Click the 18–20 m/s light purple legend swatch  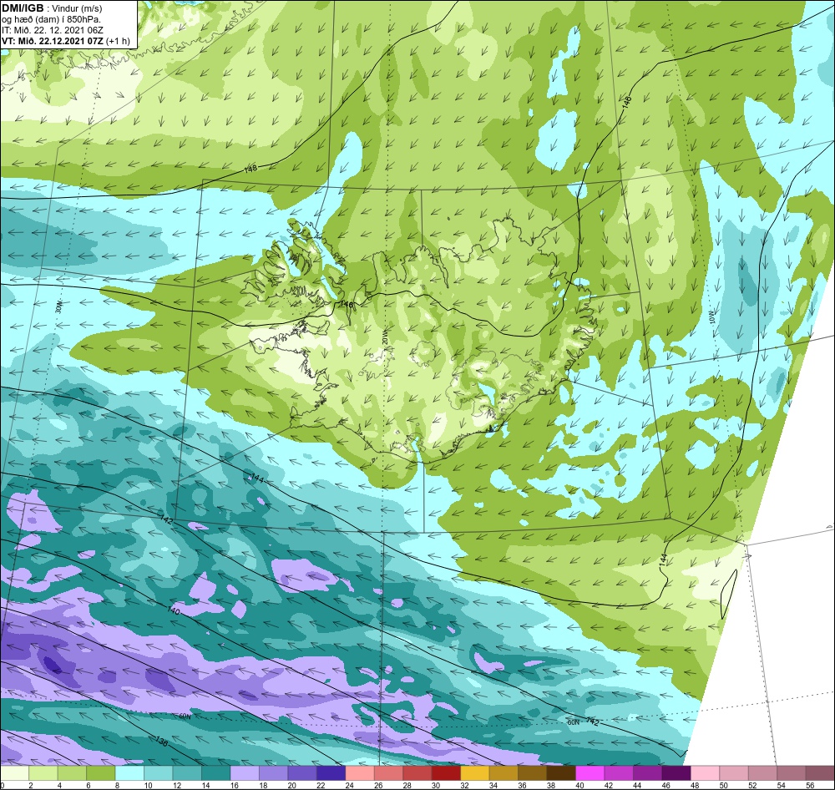pyautogui.click(x=273, y=773)
